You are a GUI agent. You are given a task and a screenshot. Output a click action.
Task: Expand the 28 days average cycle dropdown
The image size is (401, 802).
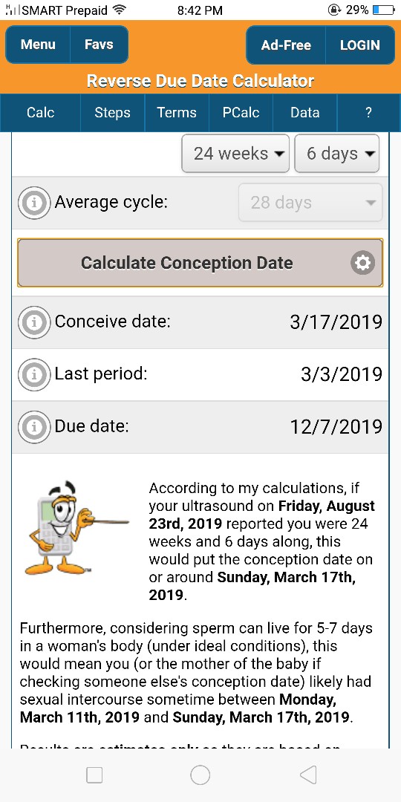click(x=310, y=203)
